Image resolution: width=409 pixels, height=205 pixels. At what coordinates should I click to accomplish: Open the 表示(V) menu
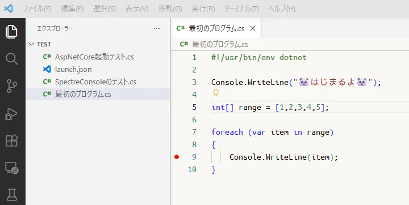pos(137,9)
